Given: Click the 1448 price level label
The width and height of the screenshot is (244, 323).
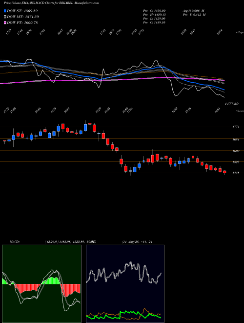Looking at the screenshot, I should pyautogui.click(x=236, y=173).
